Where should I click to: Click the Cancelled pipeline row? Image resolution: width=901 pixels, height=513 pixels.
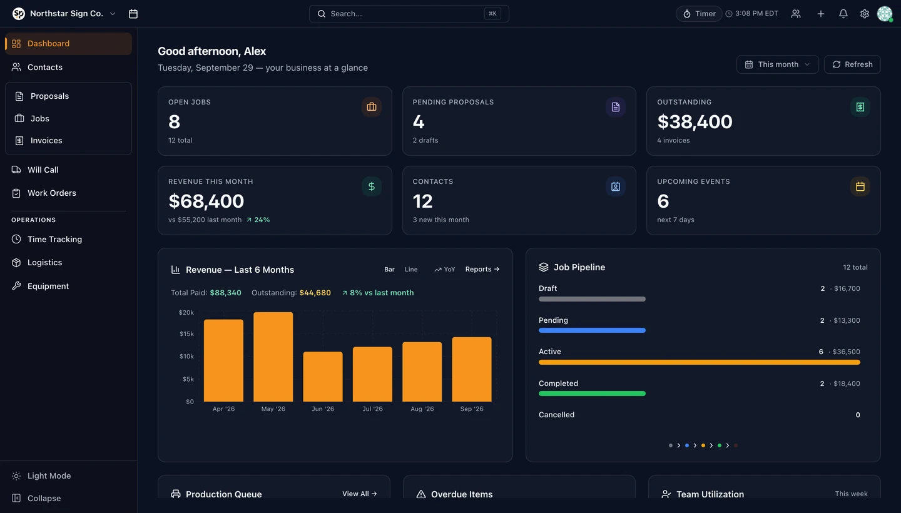700,415
